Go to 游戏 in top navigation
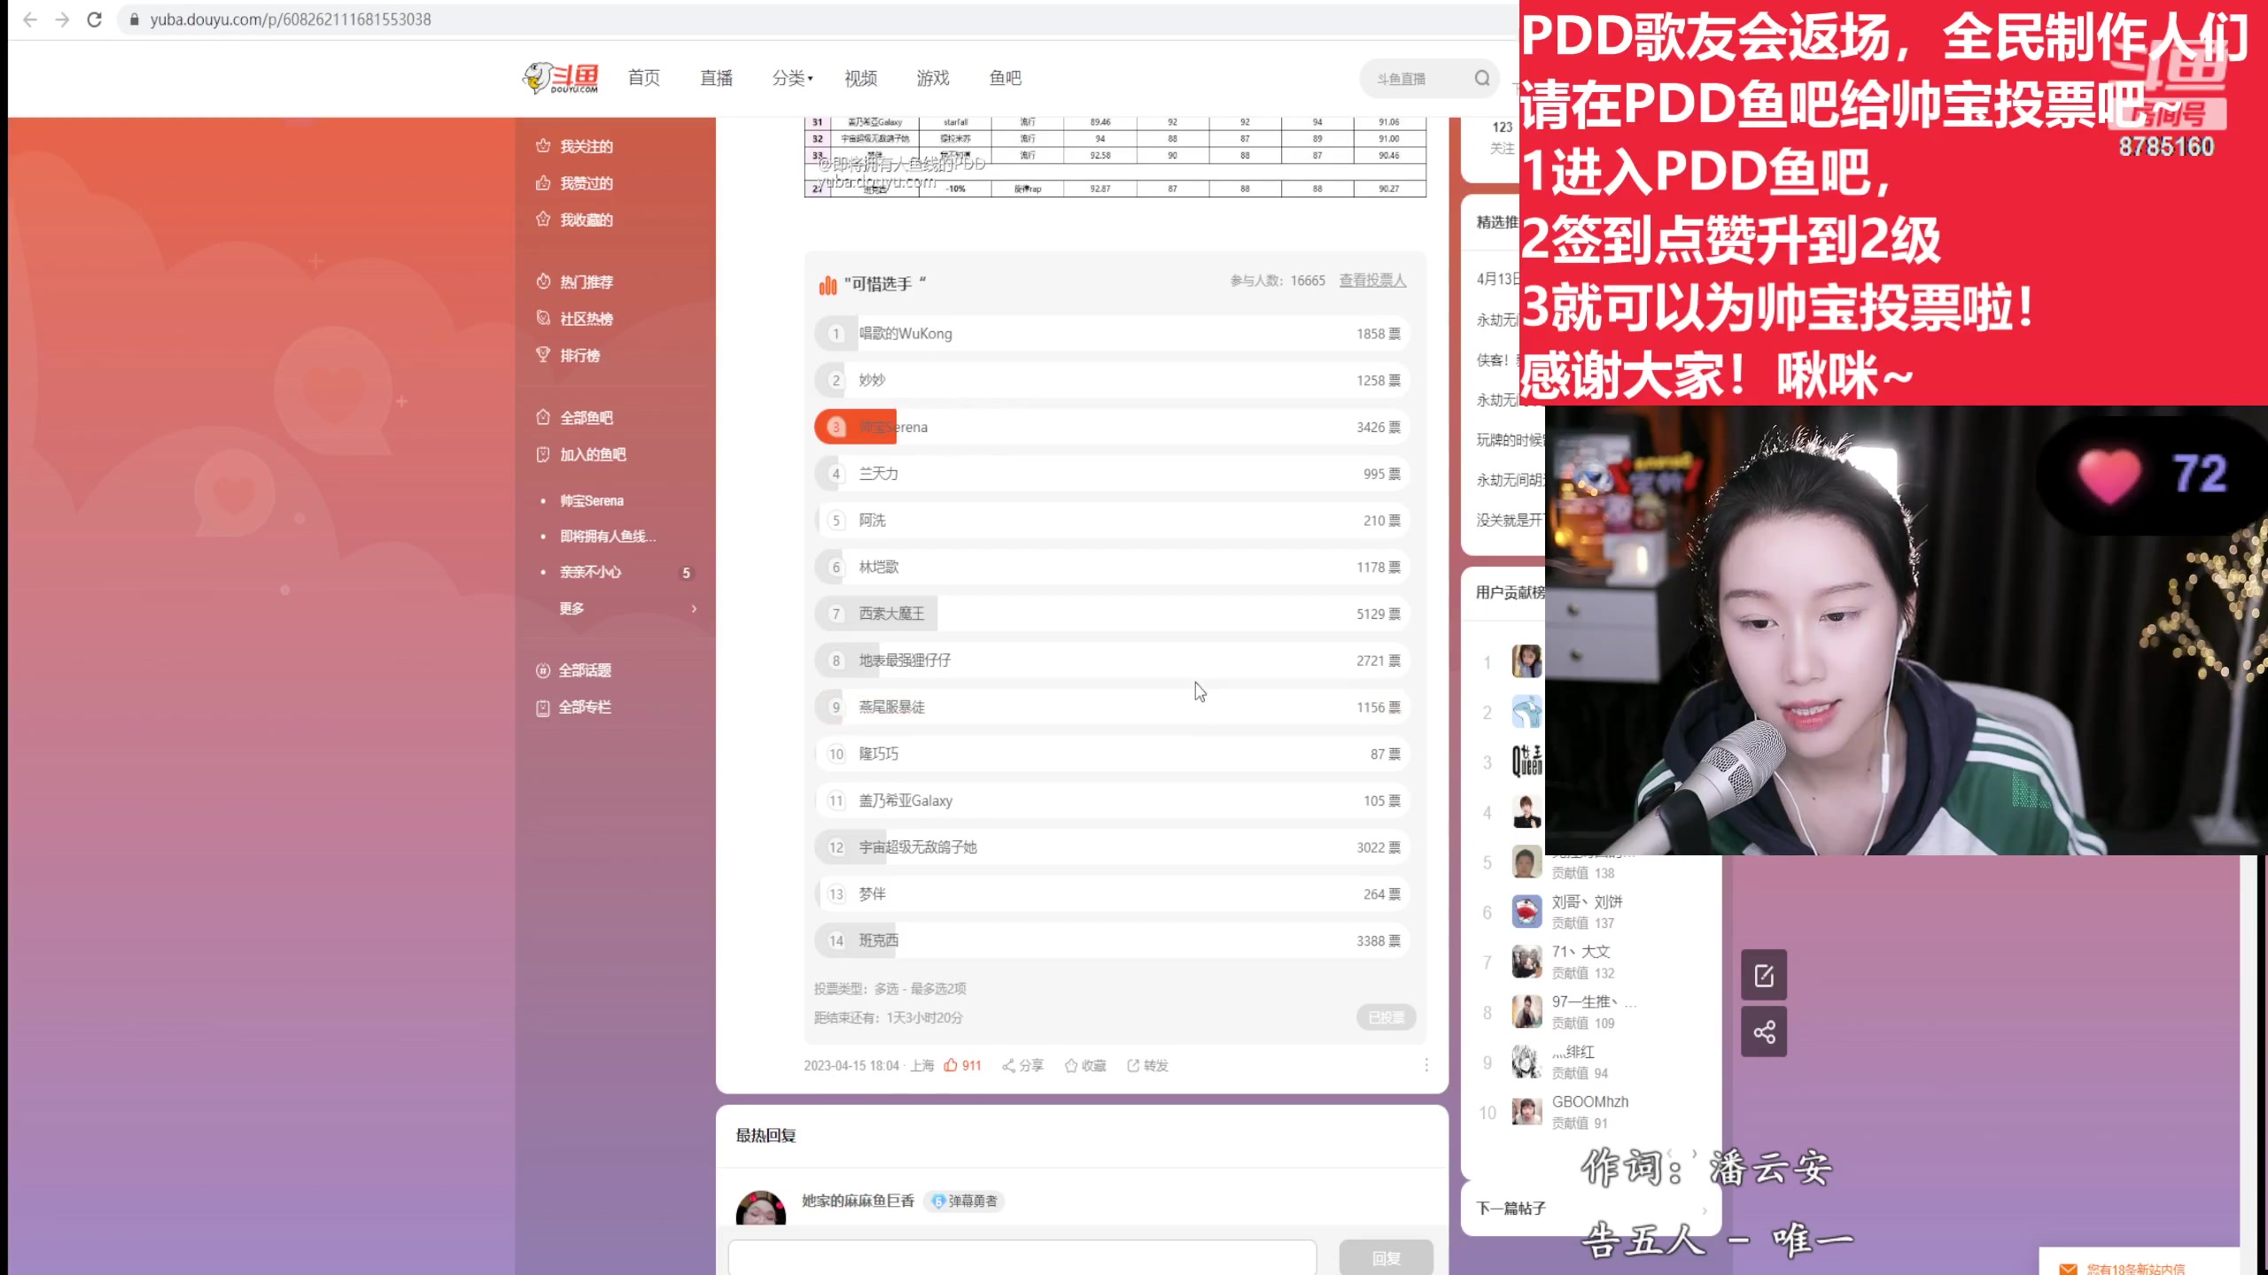 coord(933,78)
